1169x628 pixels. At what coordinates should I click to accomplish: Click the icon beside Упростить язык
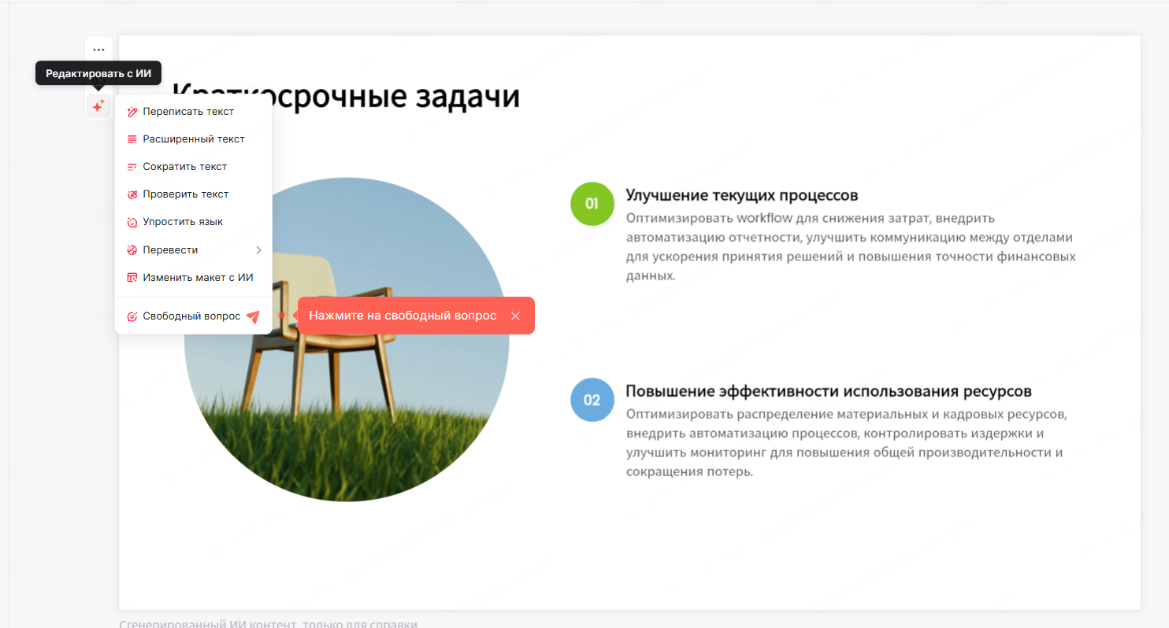(x=132, y=222)
